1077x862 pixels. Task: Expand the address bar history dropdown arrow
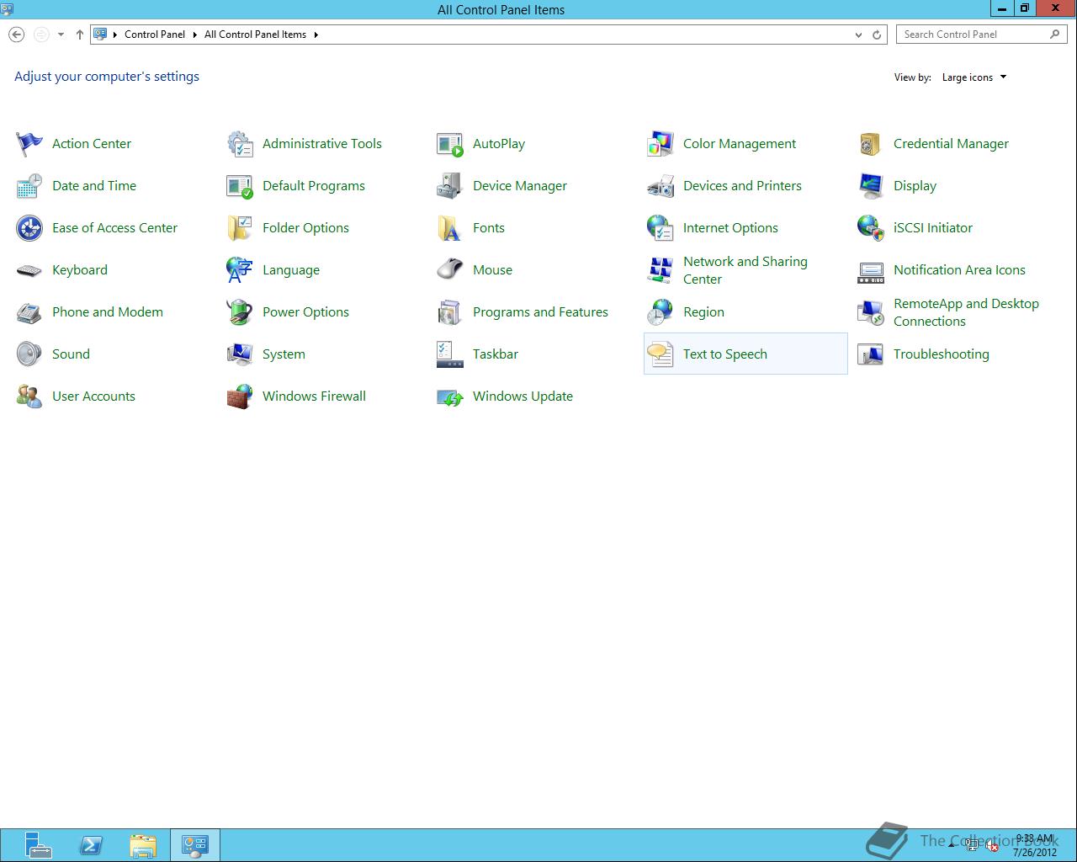[x=858, y=35]
